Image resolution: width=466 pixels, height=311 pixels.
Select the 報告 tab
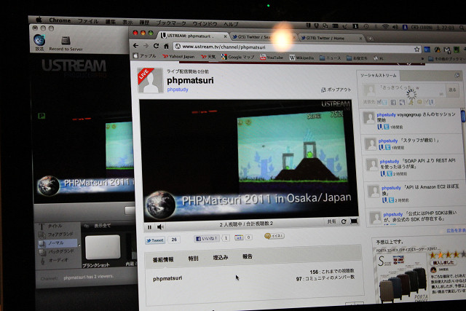coord(248,256)
